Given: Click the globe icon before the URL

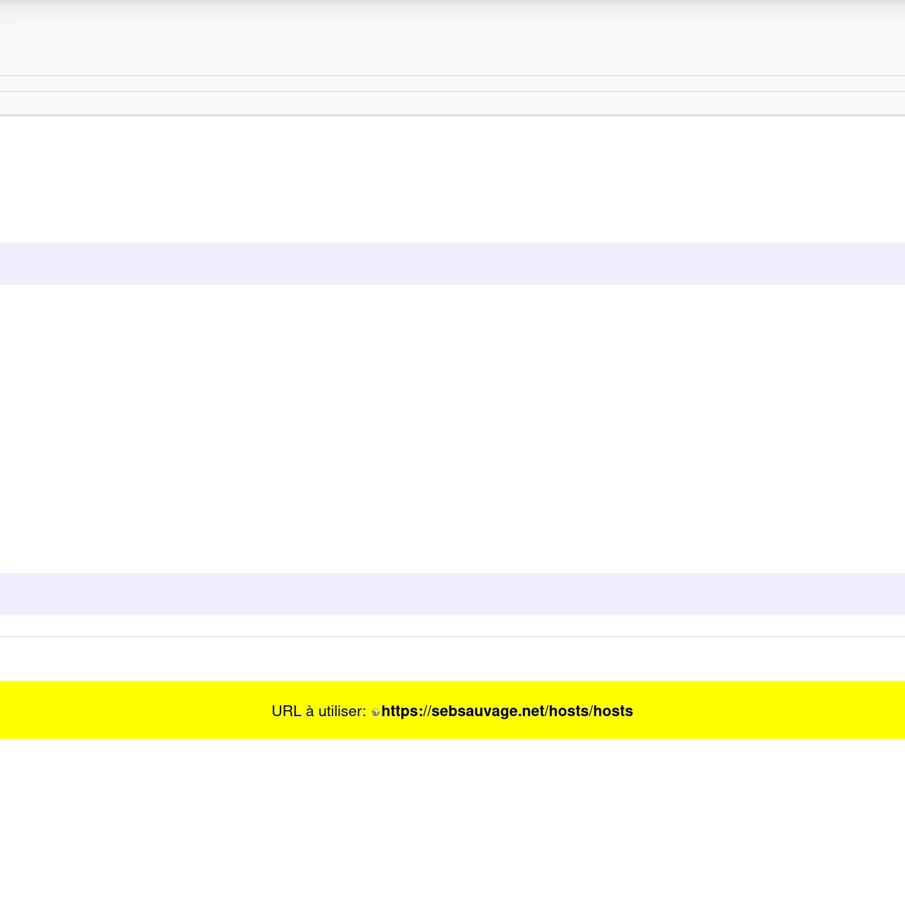Looking at the screenshot, I should (376, 713).
